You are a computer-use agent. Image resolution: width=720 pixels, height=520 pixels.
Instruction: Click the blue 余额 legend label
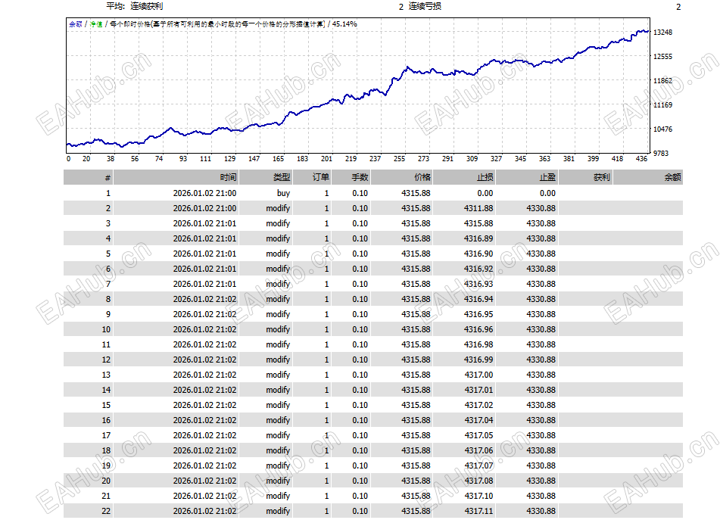75,24
